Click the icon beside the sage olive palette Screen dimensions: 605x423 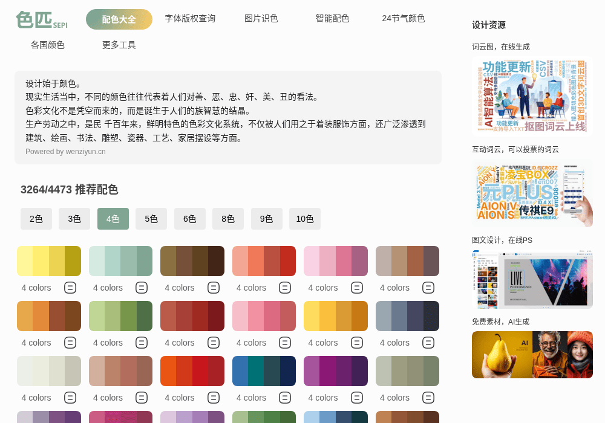click(428, 398)
